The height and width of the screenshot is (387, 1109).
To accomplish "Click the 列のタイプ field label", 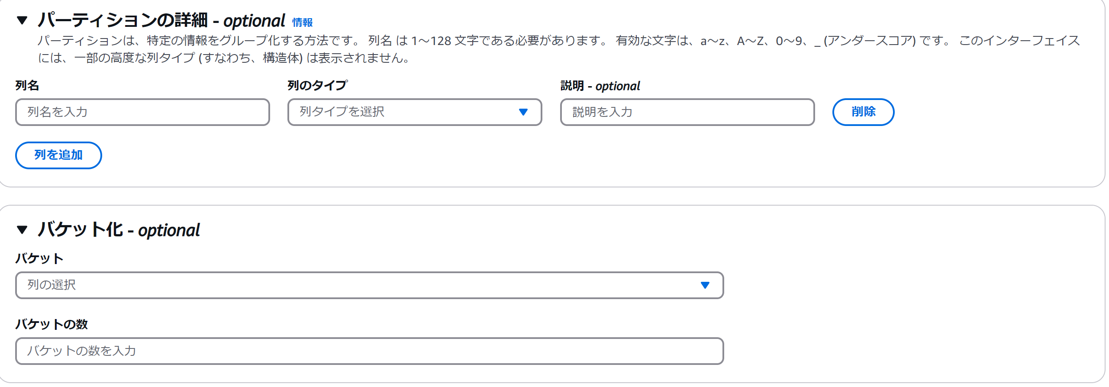I will tap(317, 85).
